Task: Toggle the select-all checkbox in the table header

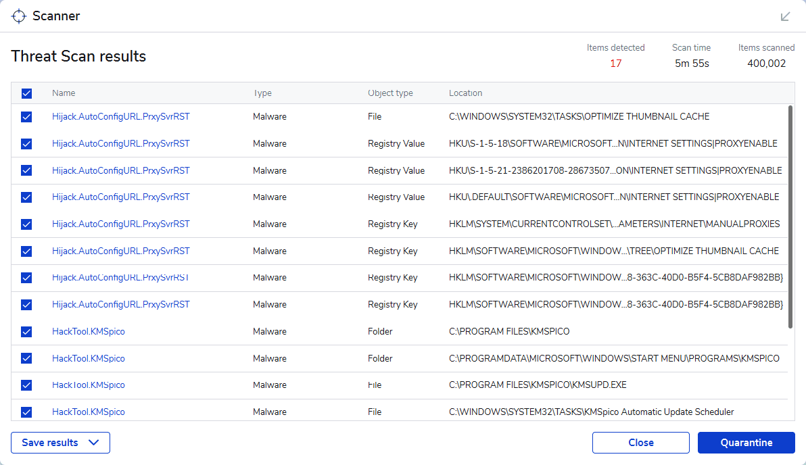Action: coord(26,93)
